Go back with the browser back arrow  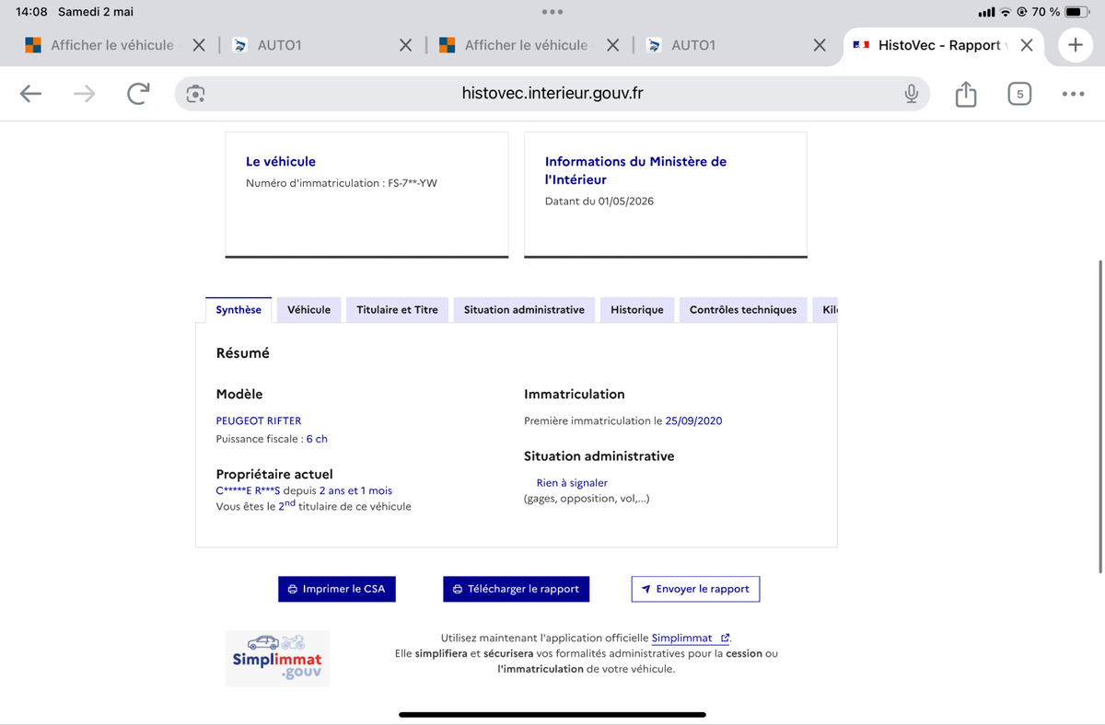point(30,94)
